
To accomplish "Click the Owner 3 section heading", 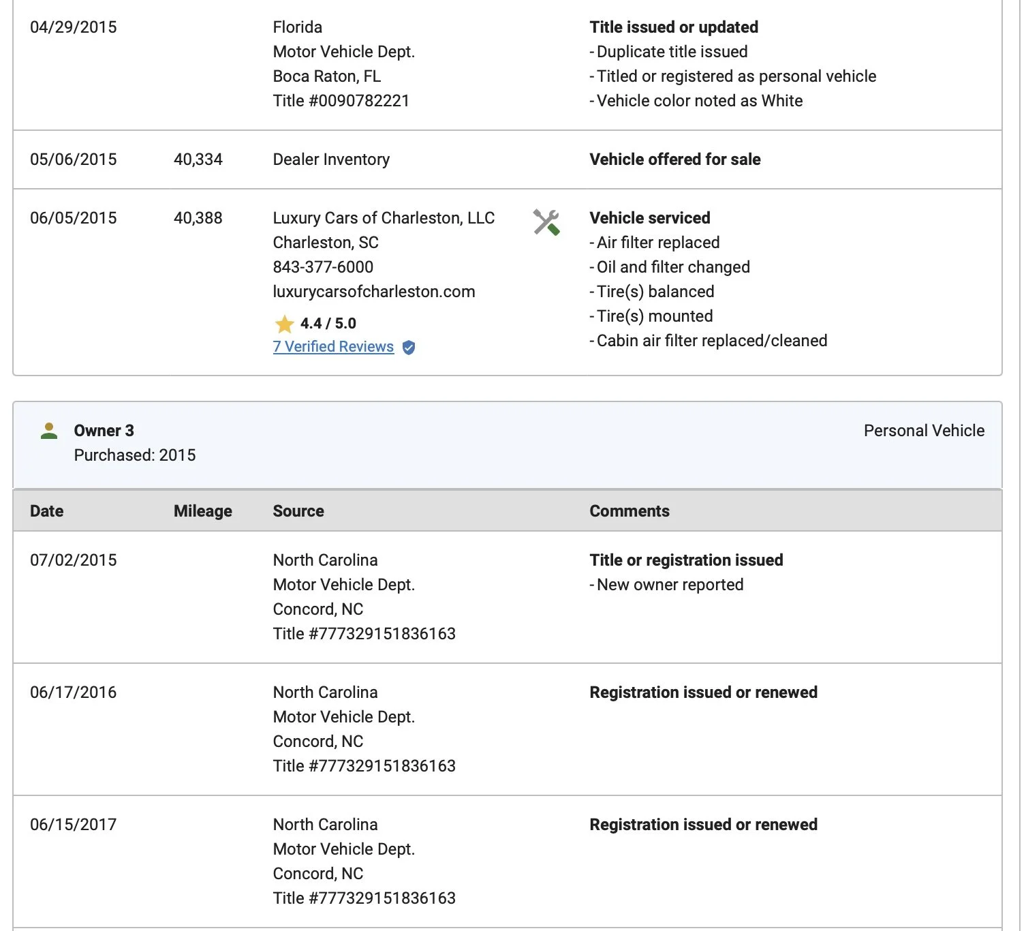I will [x=104, y=431].
